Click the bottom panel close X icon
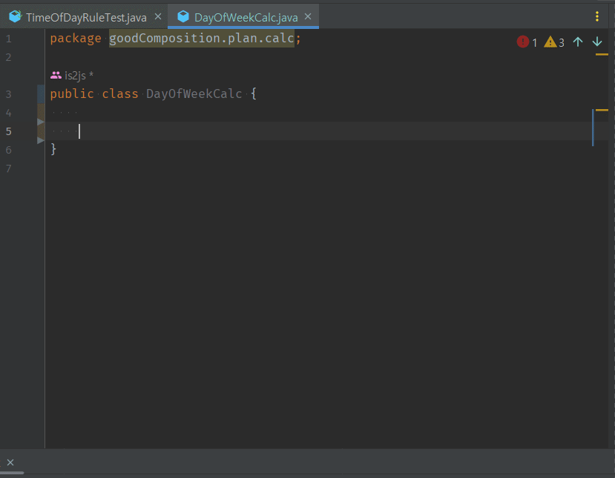 [10, 462]
